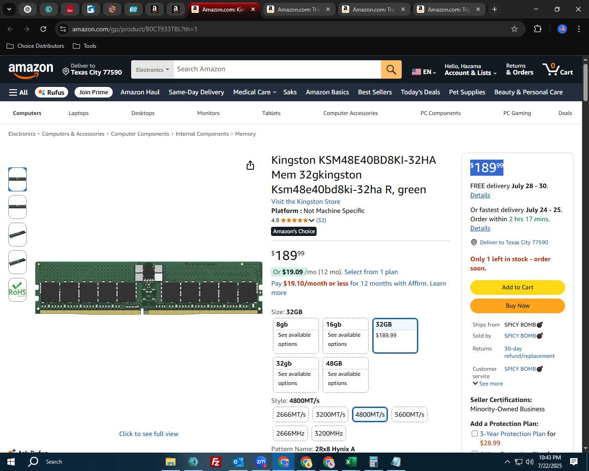The image size is (589, 471).
Task: Open Calculator from the taskbar
Action: (373, 462)
